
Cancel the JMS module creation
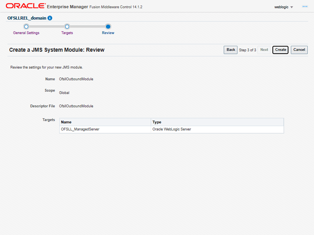click(x=299, y=50)
